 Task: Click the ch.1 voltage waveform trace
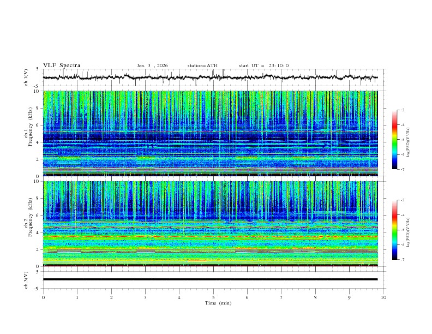210,77
